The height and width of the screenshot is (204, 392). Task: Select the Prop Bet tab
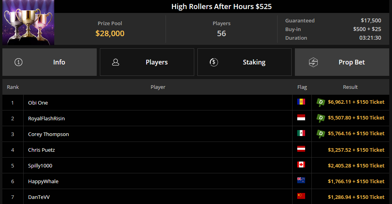pyautogui.click(x=342, y=62)
